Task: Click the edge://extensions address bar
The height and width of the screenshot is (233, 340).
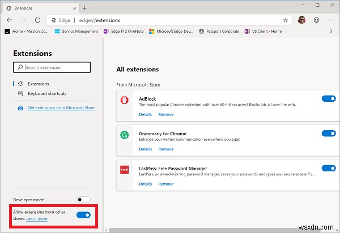Action: (x=169, y=20)
